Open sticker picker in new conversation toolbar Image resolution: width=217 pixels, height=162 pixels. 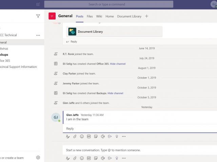coord(96,158)
